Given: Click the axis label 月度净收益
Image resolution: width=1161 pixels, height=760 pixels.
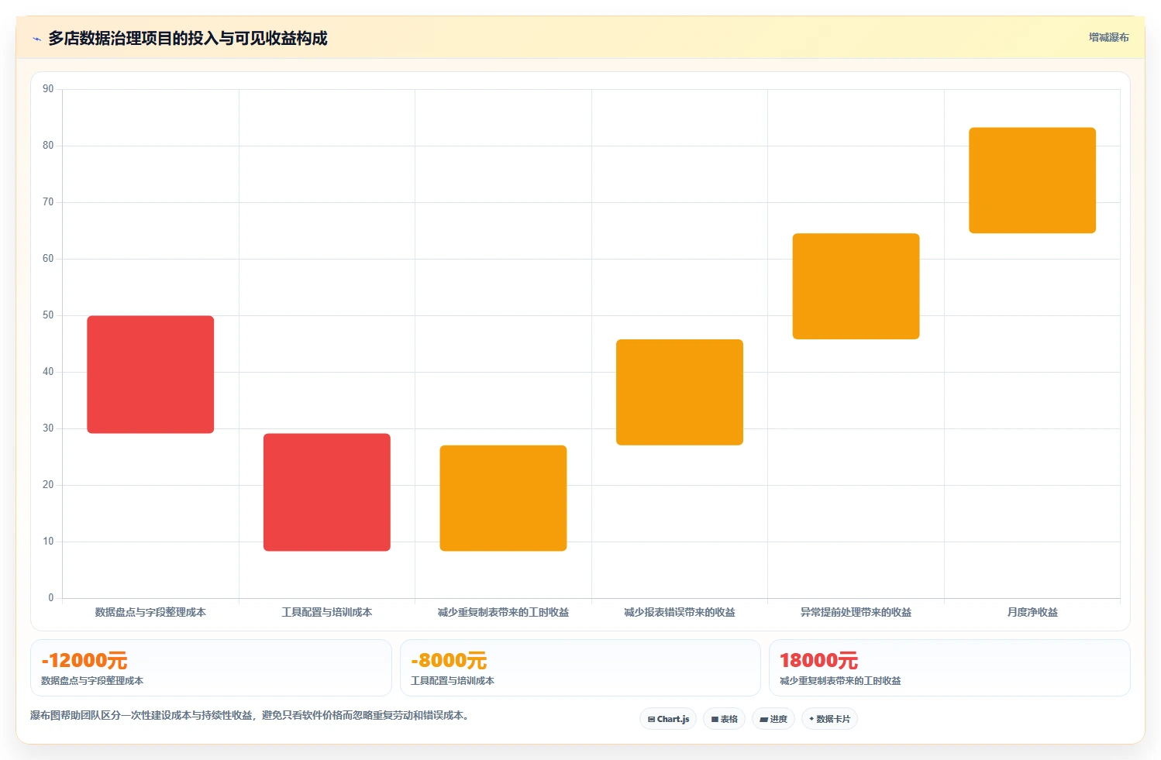Looking at the screenshot, I should pos(1032,612).
